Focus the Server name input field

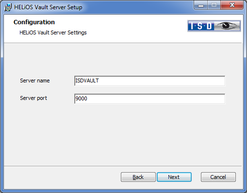click(x=149, y=81)
